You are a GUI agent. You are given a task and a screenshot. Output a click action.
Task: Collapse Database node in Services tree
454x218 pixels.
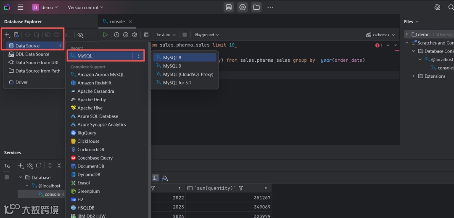20,178
